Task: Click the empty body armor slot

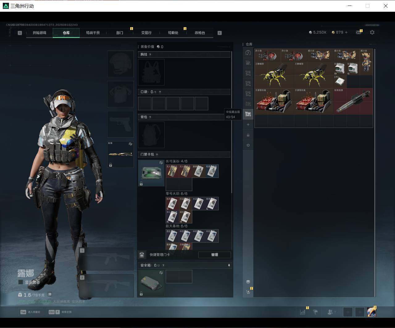Action: click(120, 94)
